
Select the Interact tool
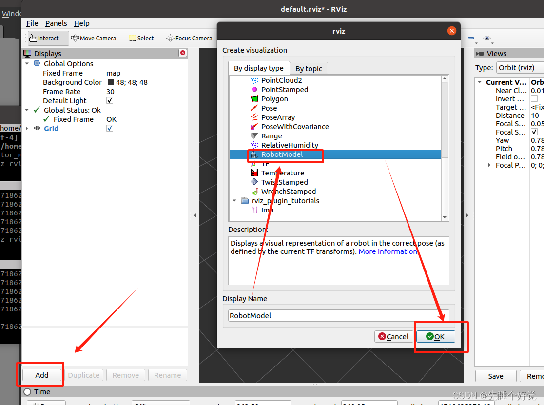coord(48,38)
